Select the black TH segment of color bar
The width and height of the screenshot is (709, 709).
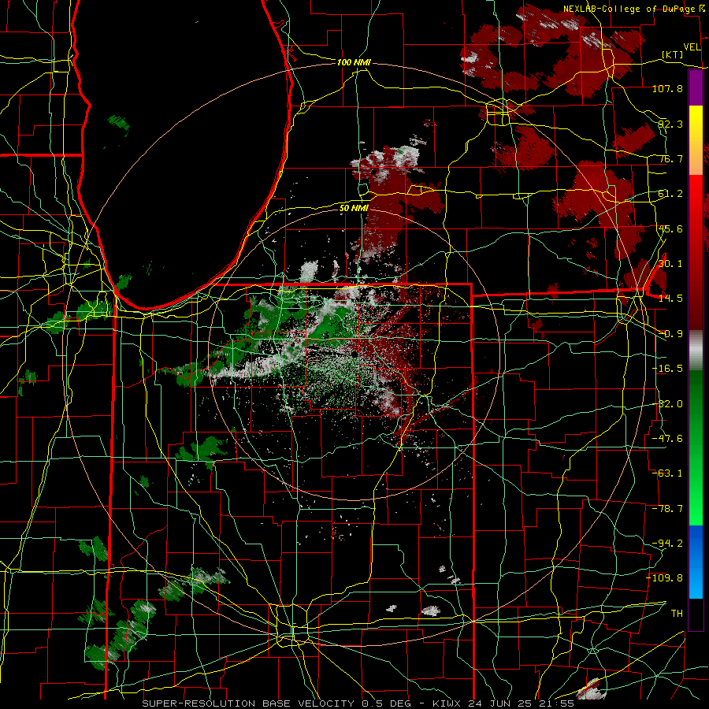[x=696, y=614]
